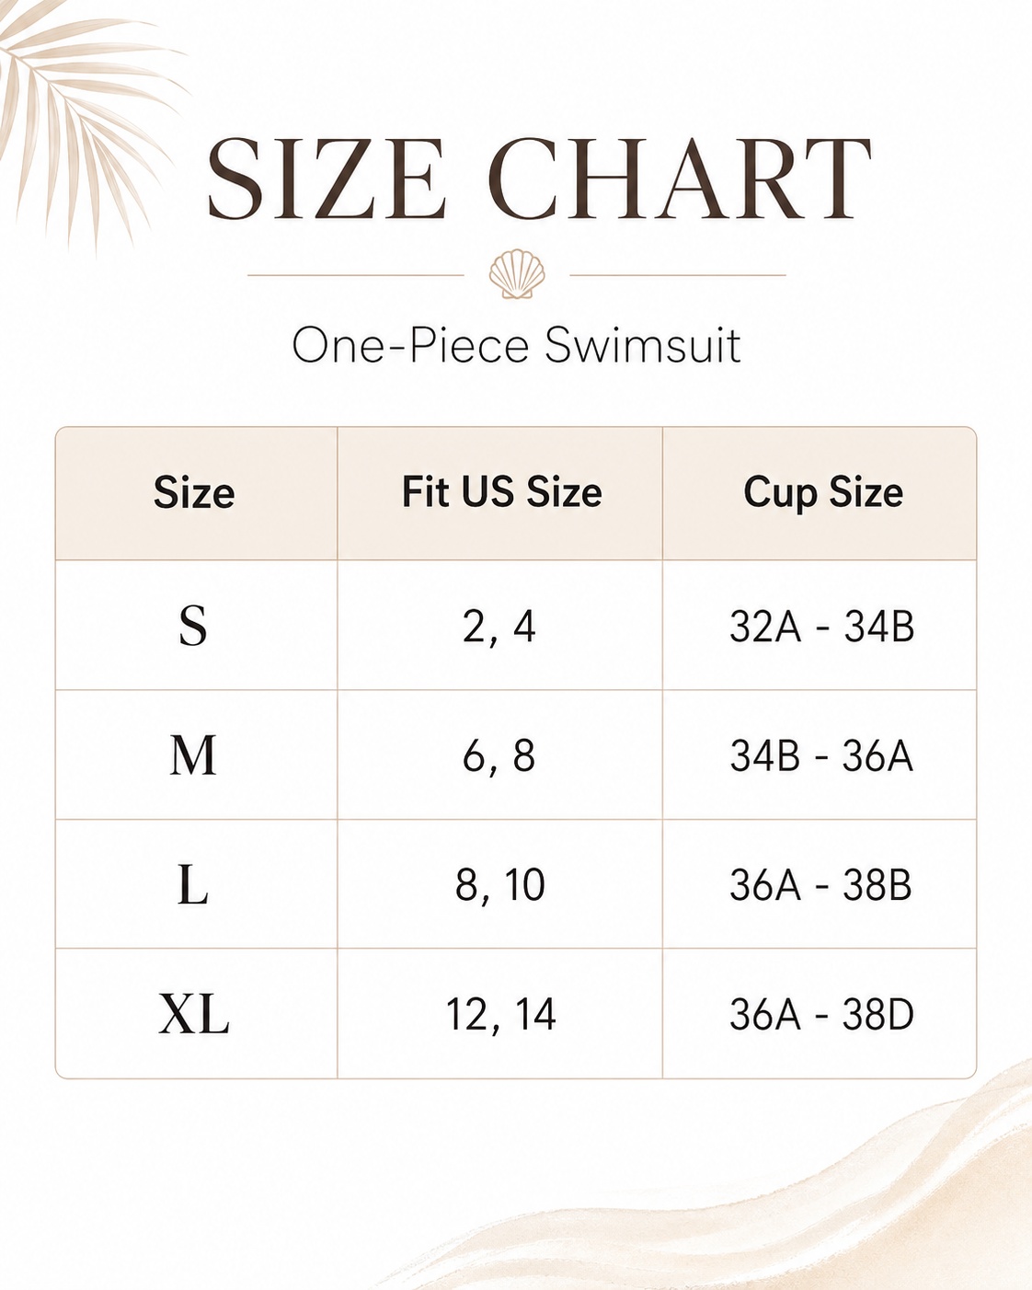Click the Size column header
The height and width of the screenshot is (1290, 1032).
pyautogui.click(x=194, y=493)
